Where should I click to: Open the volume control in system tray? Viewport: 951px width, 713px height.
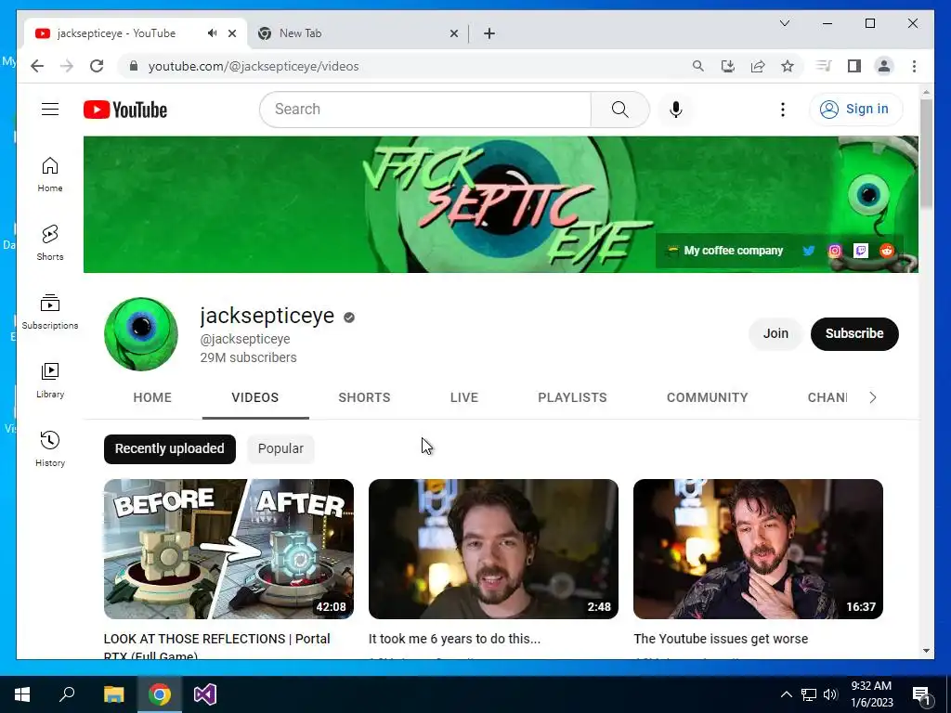(x=830, y=694)
